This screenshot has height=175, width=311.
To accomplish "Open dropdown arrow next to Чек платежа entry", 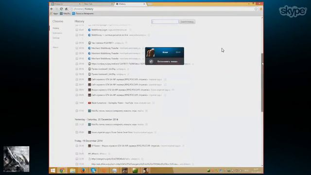I will click(126, 43).
